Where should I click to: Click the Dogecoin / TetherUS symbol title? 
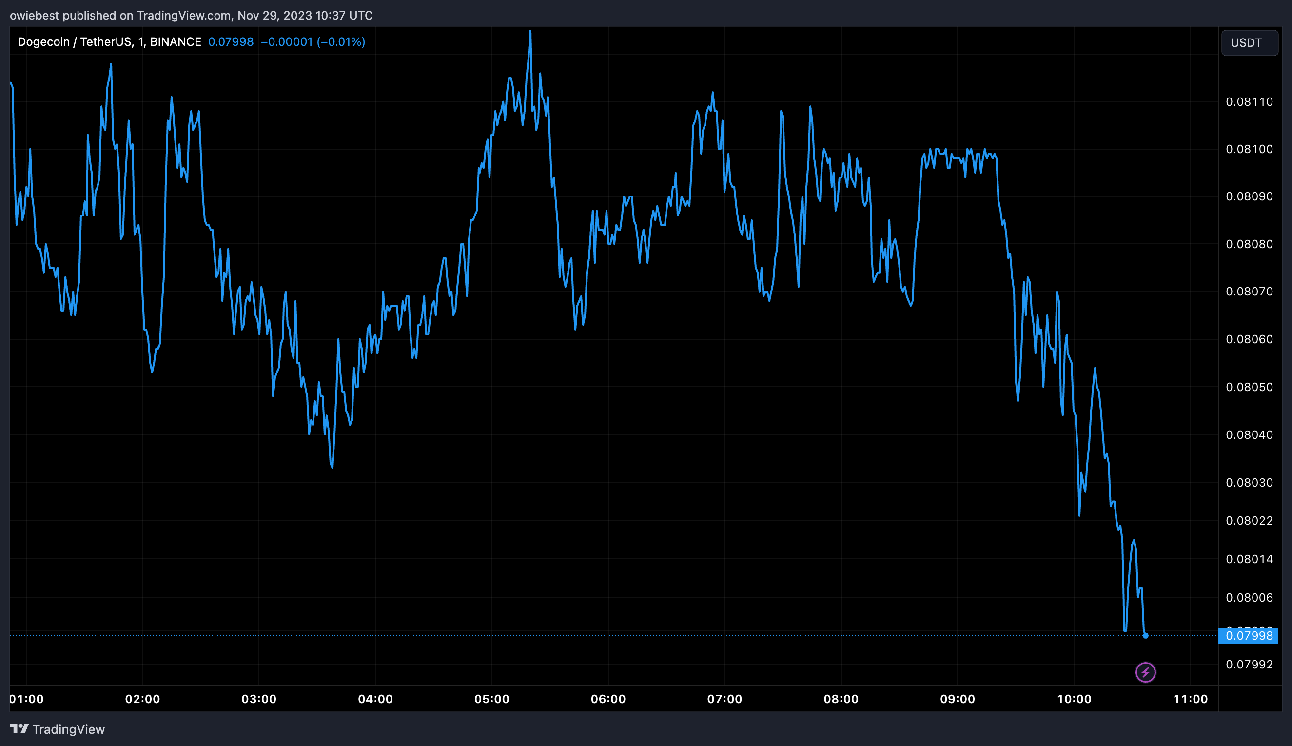click(109, 42)
